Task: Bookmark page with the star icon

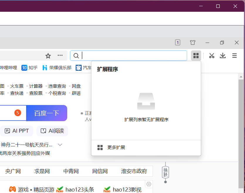Action: 48,56
